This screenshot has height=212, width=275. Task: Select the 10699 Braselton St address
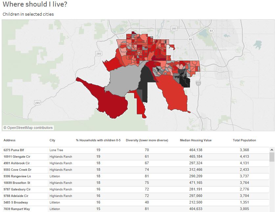click(17, 183)
